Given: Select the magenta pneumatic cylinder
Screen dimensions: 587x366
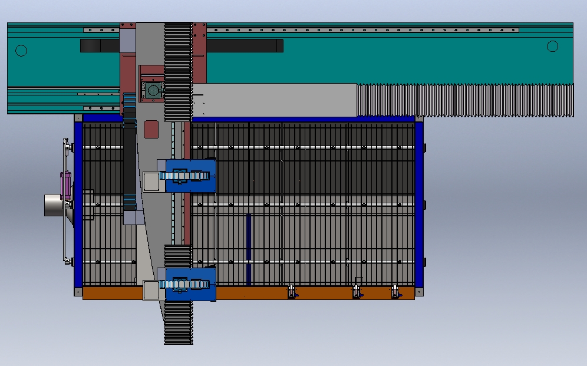Looking at the screenshot, I should click(x=66, y=186).
